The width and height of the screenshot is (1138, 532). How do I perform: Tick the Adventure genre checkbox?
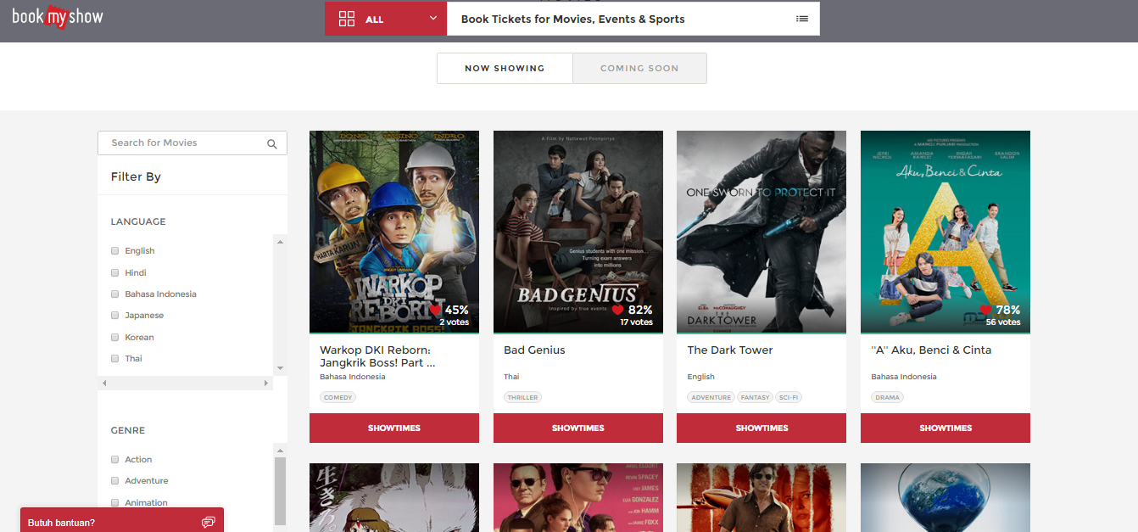click(114, 480)
